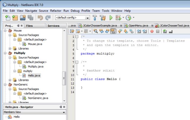
Task: Toggle Highlight Search in editor toolbar
Action: [x=113, y=31]
